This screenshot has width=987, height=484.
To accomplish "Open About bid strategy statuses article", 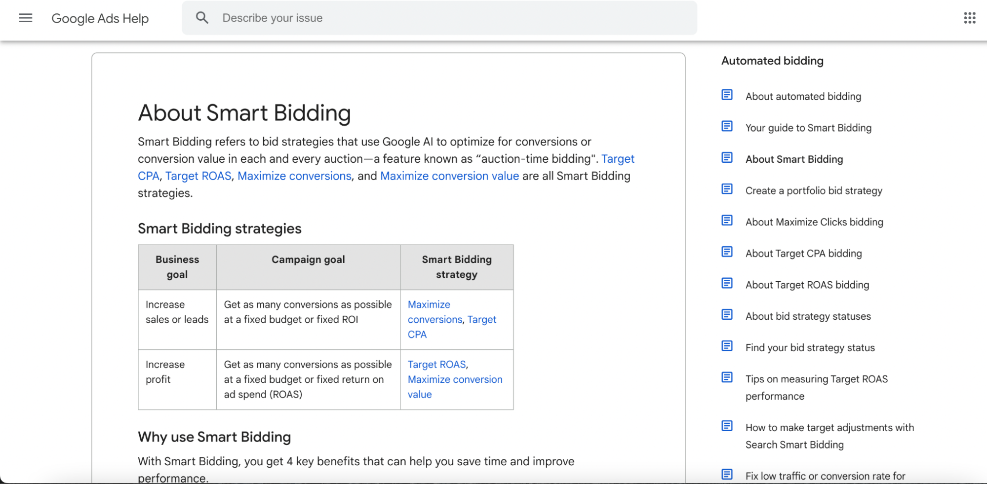I will [x=808, y=316].
